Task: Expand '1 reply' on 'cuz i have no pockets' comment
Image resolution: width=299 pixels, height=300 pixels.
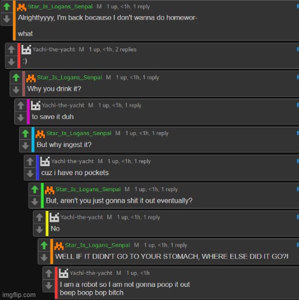Action: pos(142,161)
